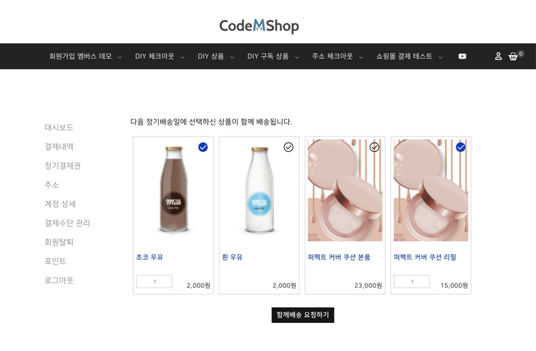Open the 정기결제권 sidebar link
Image resolution: width=536 pixels, height=351 pixels.
(62, 166)
